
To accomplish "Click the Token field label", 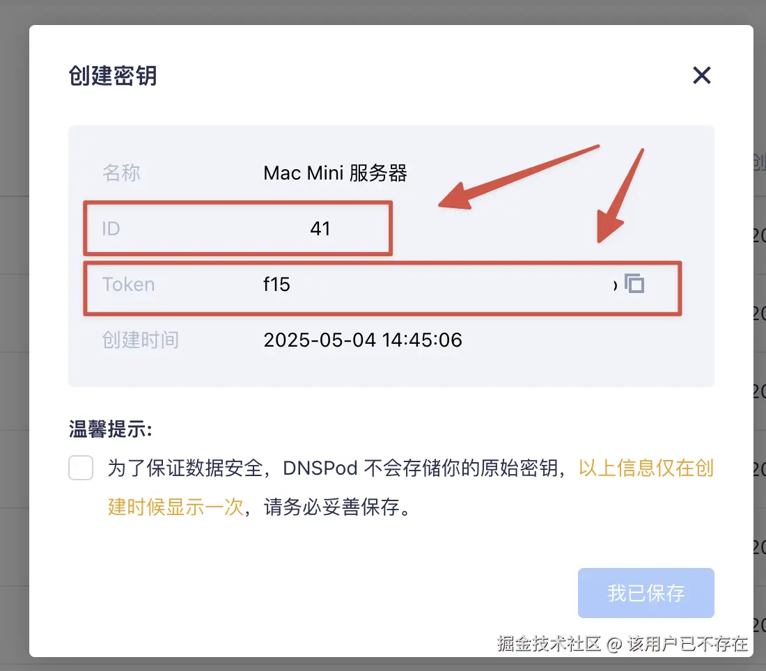I will (x=129, y=284).
